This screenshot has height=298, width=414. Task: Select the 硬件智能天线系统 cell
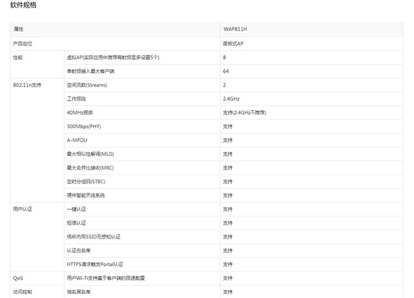(x=142, y=196)
